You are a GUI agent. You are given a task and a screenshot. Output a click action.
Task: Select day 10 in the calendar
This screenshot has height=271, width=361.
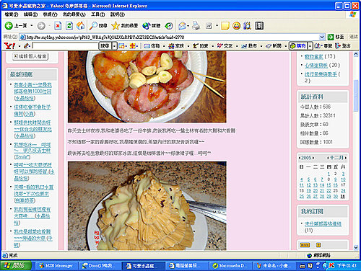[343, 179]
